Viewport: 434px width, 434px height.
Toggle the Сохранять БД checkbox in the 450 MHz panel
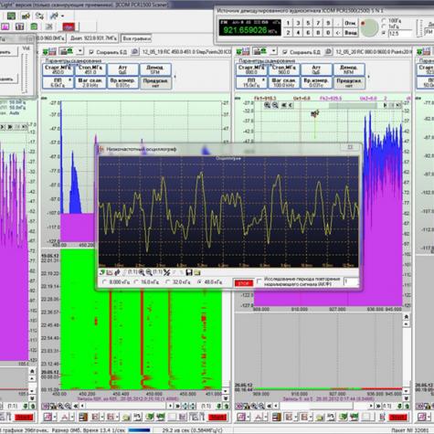coord(91,52)
